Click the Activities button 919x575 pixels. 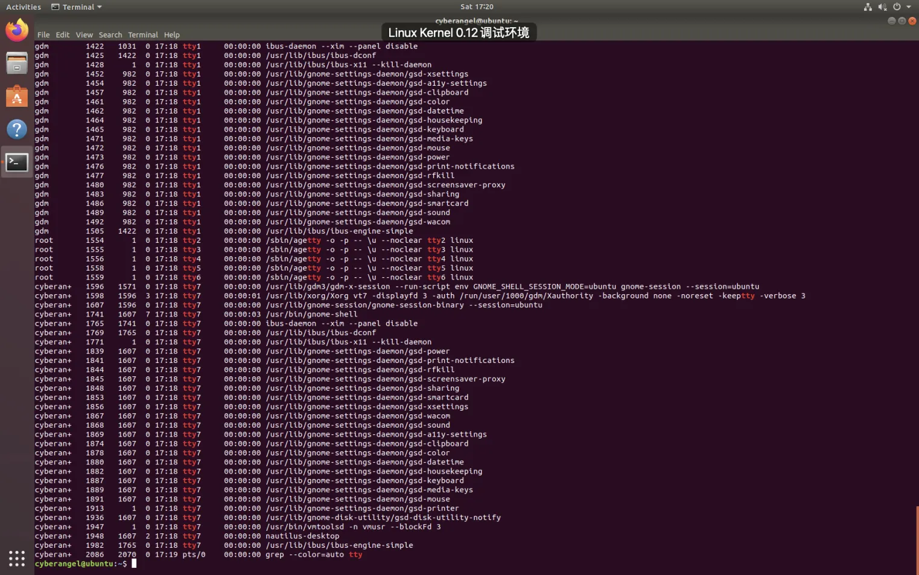pos(24,7)
